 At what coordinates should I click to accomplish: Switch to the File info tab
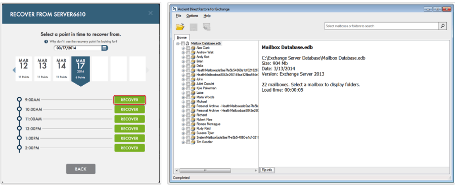(267, 170)
